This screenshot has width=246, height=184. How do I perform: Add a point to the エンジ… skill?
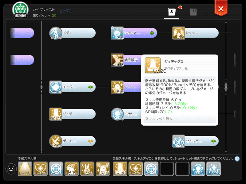coord(90,87)
